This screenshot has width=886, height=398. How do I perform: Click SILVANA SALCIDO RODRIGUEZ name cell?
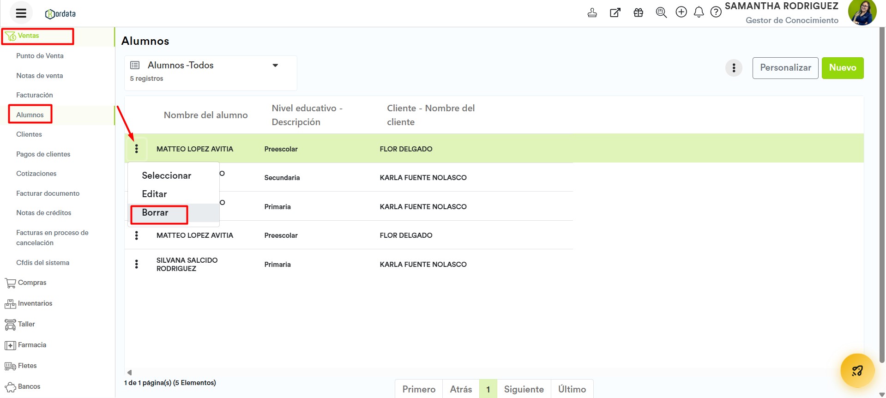(187, 264)
